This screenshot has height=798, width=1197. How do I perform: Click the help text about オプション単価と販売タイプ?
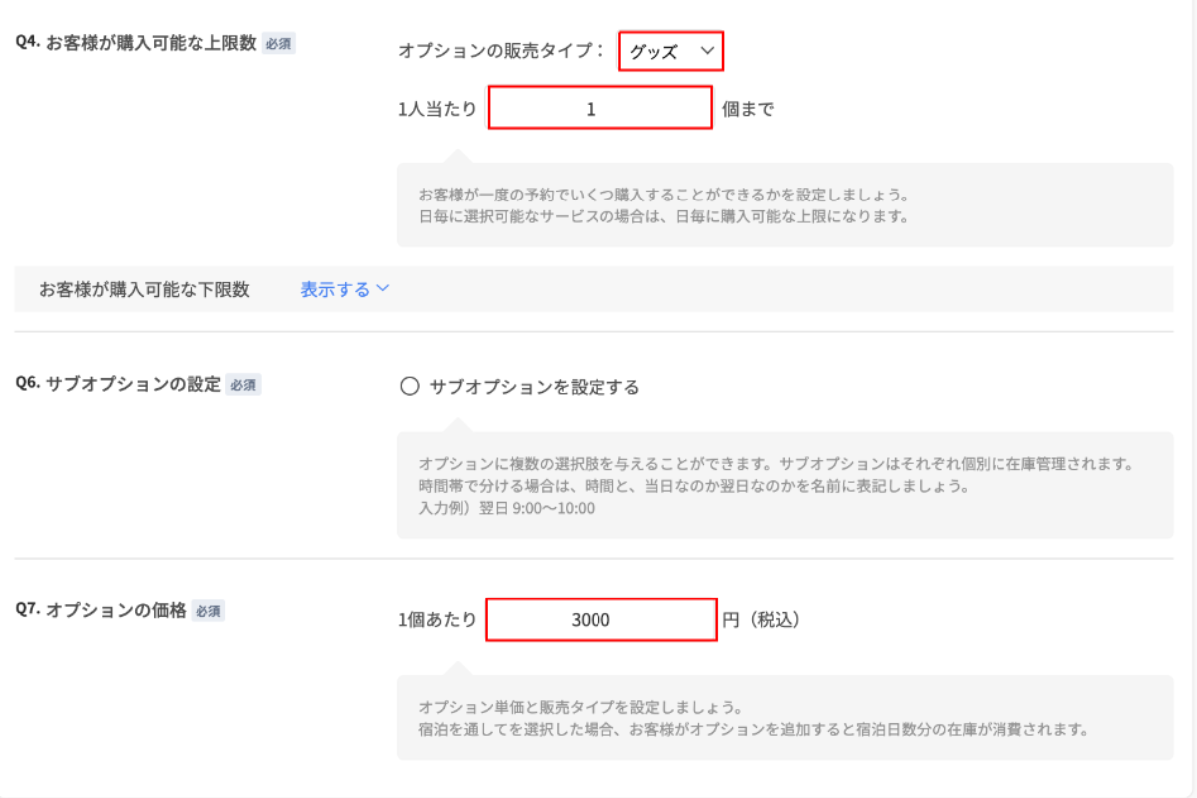pos(579,708)
